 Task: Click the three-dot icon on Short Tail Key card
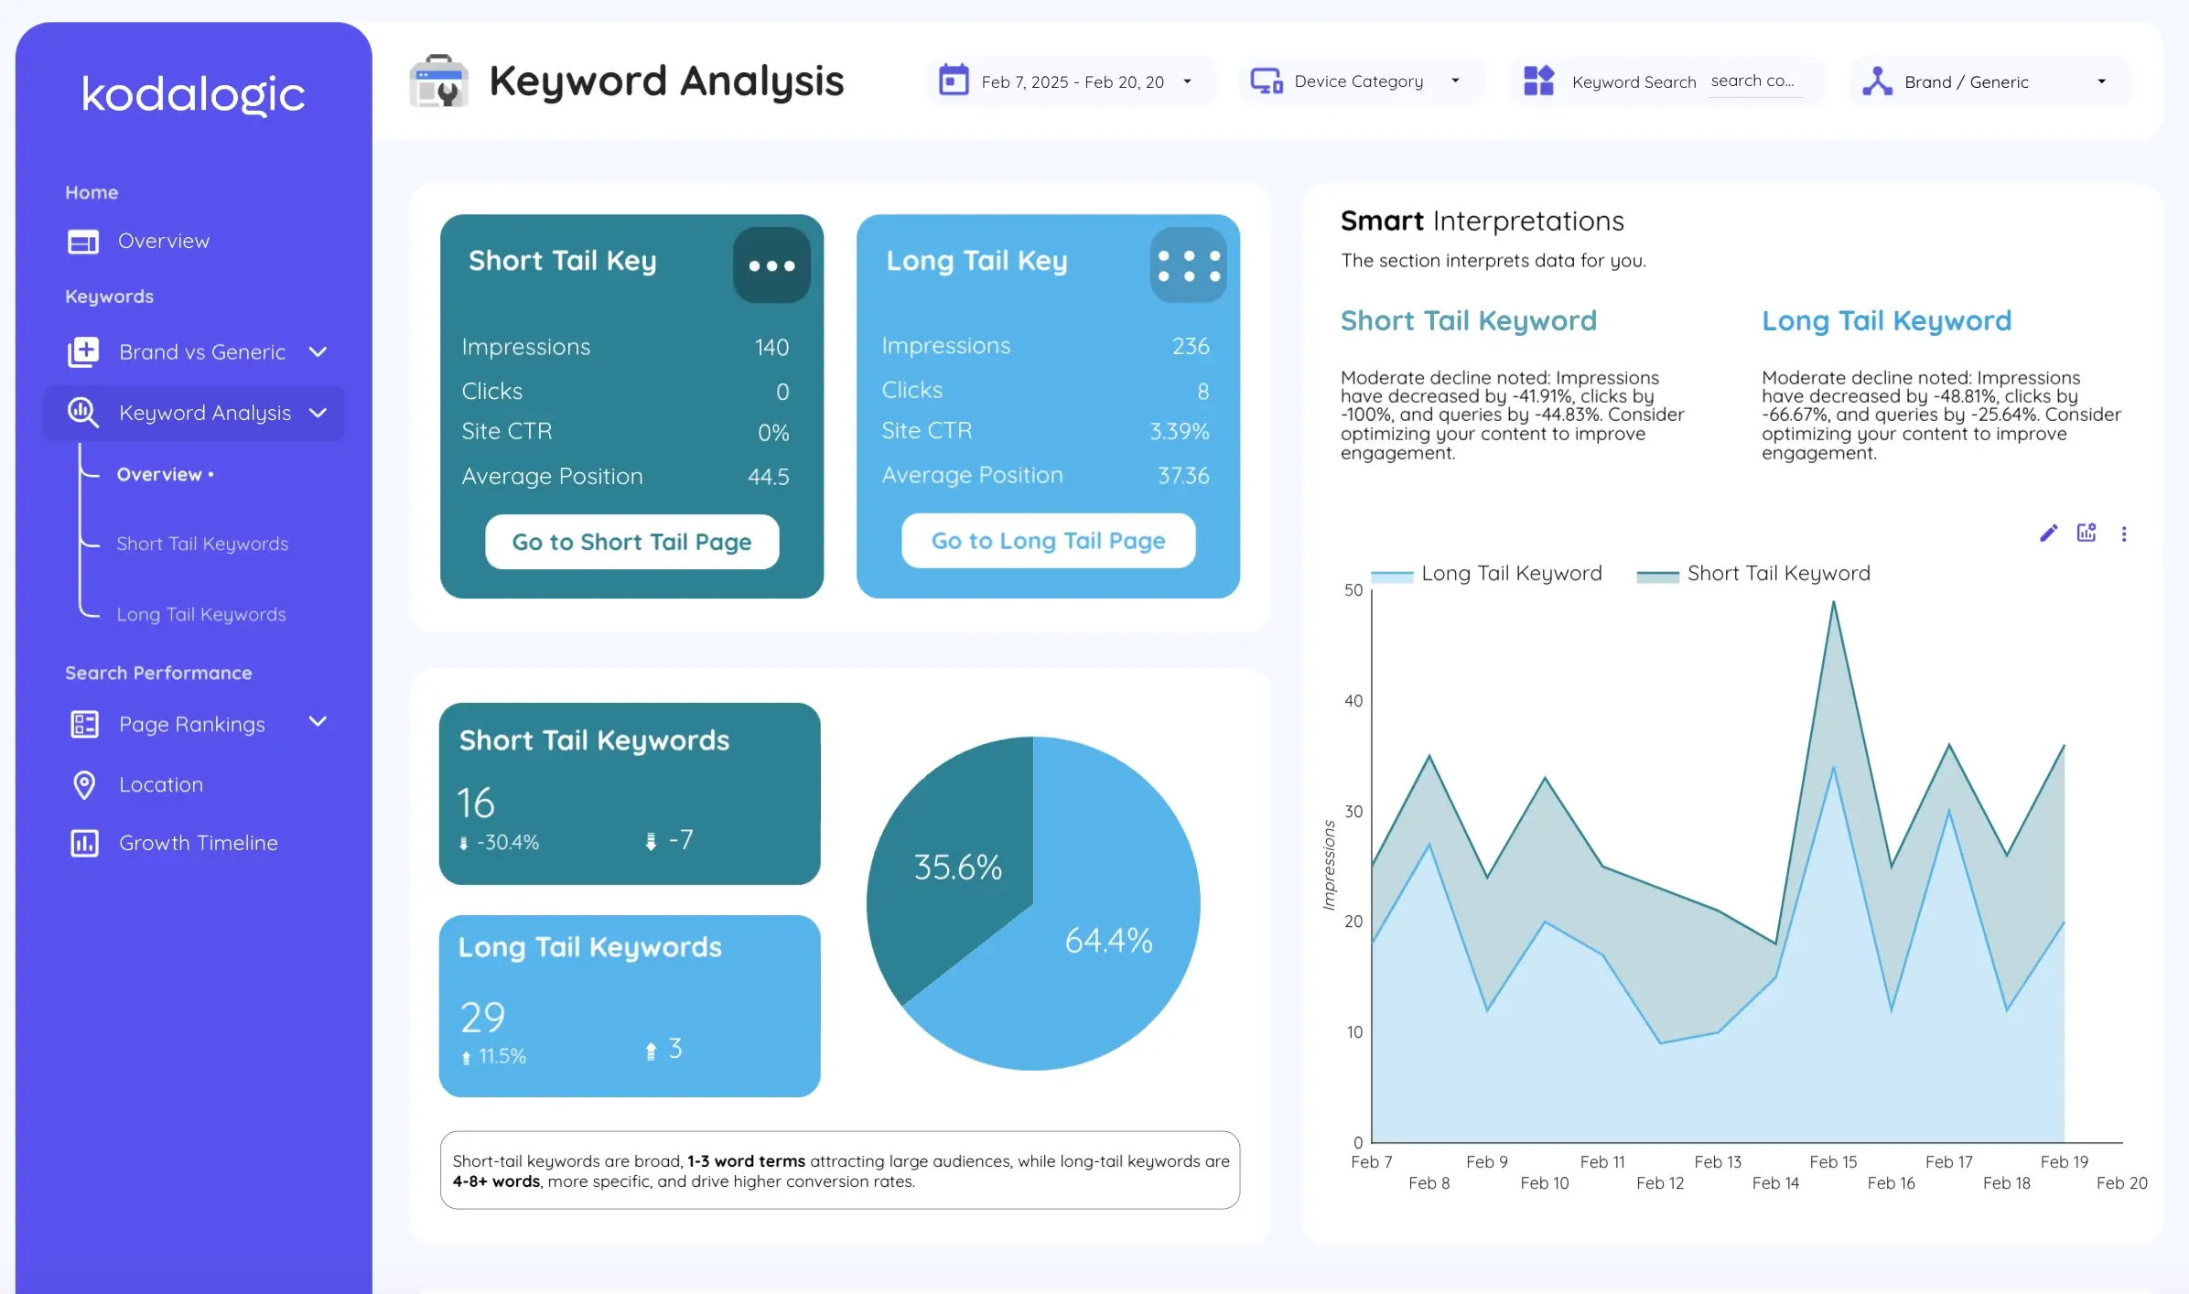[x=771, y=265]
